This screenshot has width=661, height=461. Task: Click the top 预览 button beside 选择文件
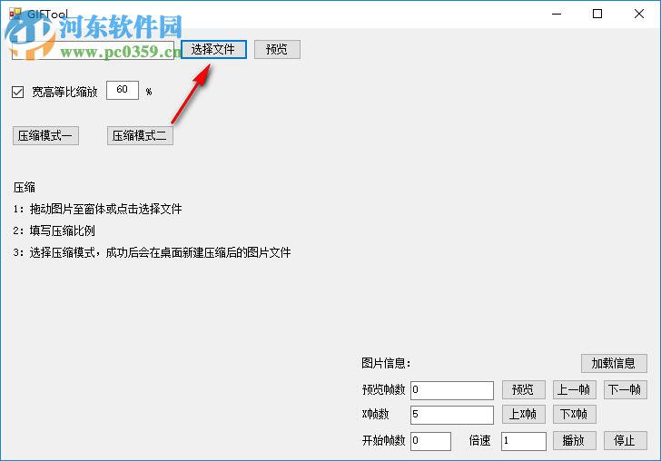point(277,50)
